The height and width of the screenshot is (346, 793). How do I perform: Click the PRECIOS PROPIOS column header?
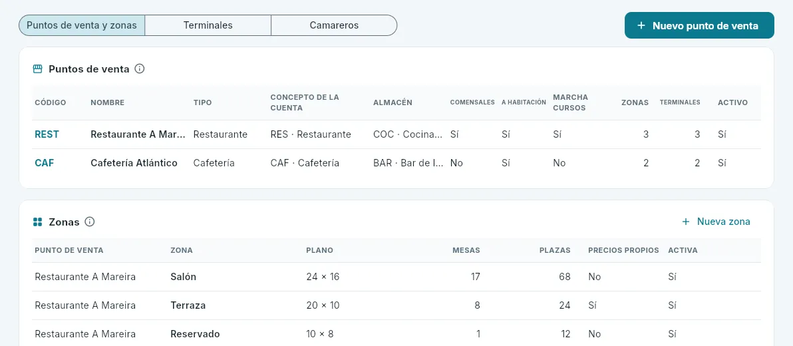point(623,250)
